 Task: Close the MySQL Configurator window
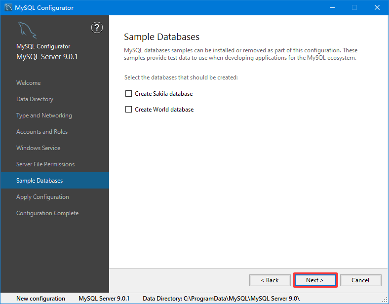[x=377, y=7]
